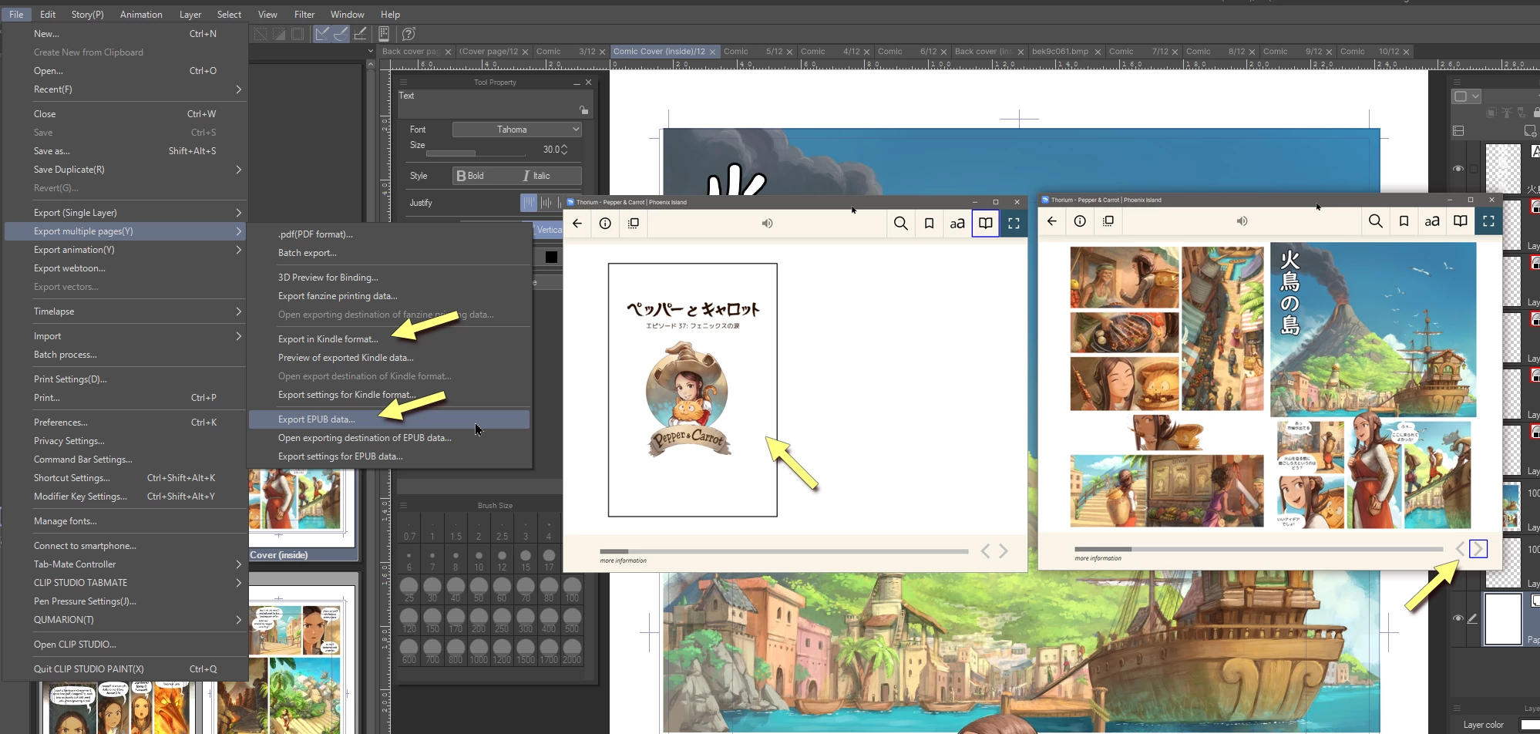Click the open-book icon in left Thorium window

pos(985,224)
